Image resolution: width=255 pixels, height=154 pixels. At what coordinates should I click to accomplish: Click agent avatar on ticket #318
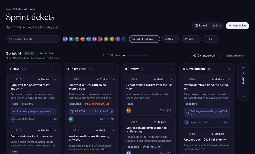(x=13, y=119)
